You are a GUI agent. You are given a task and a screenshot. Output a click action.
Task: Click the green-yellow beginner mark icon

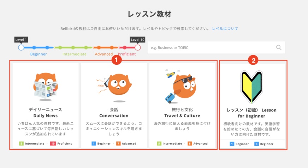(x=252, y=87)
